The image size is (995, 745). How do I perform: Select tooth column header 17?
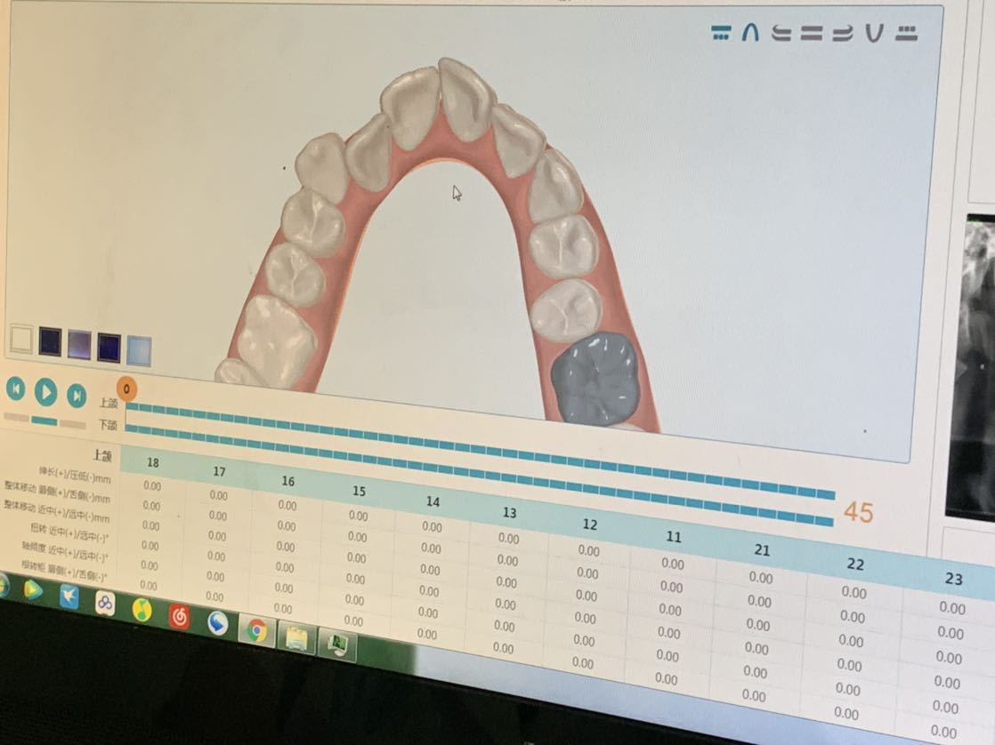click(x=220, y=472)
